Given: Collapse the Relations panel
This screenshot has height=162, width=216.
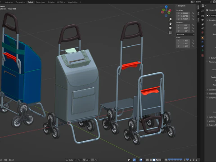Looking at the screenshot, I should 211,62.
